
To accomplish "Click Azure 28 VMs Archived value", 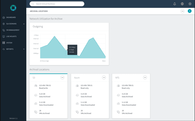I will coord(82,110).
